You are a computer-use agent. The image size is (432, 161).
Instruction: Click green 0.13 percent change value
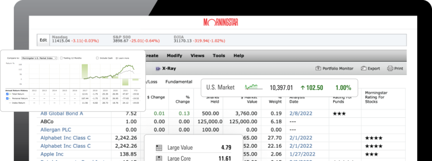[184, 113]
